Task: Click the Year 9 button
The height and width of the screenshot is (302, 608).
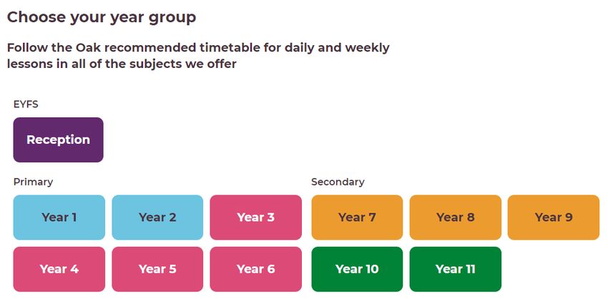Action: tap(554, 218)
